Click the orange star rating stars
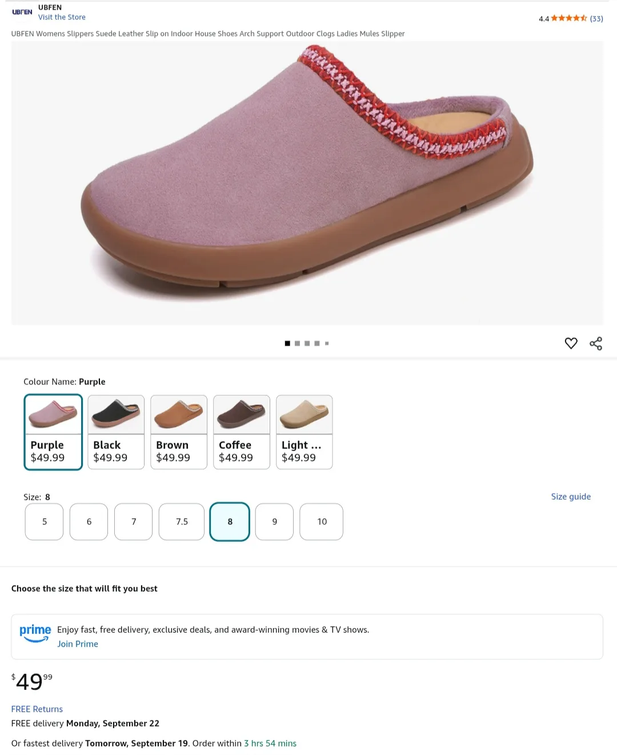The image size is (617, 755). tap(570, 18)
